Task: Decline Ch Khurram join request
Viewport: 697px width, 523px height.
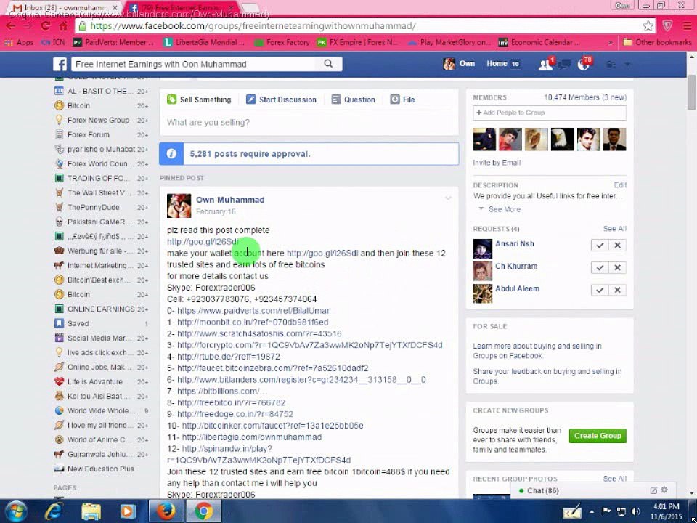Action: [617, 267]
